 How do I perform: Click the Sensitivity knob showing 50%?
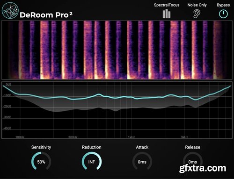pyautogui.click(x=41, y=161)
